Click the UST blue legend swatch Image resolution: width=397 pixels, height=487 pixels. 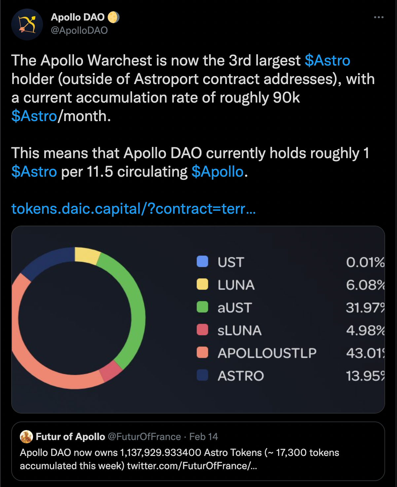(202, 261)
